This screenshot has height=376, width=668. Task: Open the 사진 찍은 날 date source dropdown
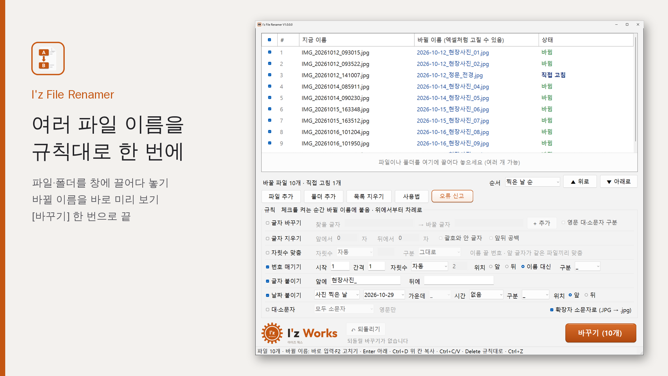337,295
